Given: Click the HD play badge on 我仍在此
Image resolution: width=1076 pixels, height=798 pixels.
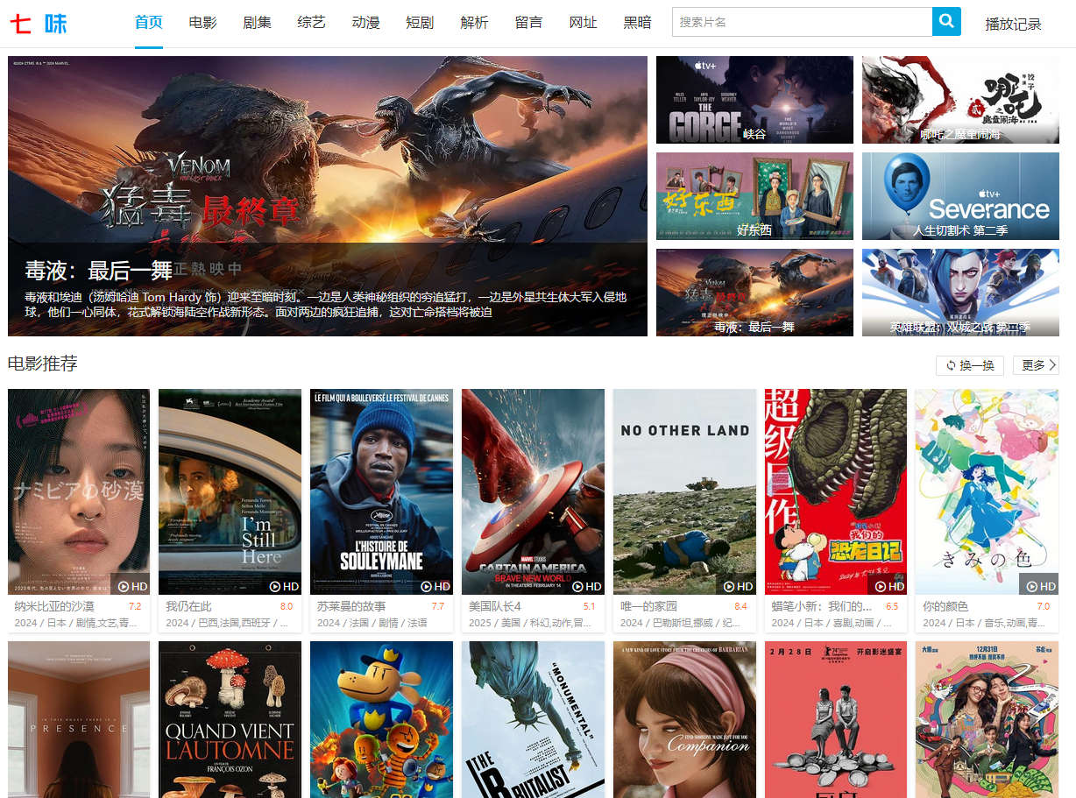Looking at the screenshot, I should (x=284, y=586).
